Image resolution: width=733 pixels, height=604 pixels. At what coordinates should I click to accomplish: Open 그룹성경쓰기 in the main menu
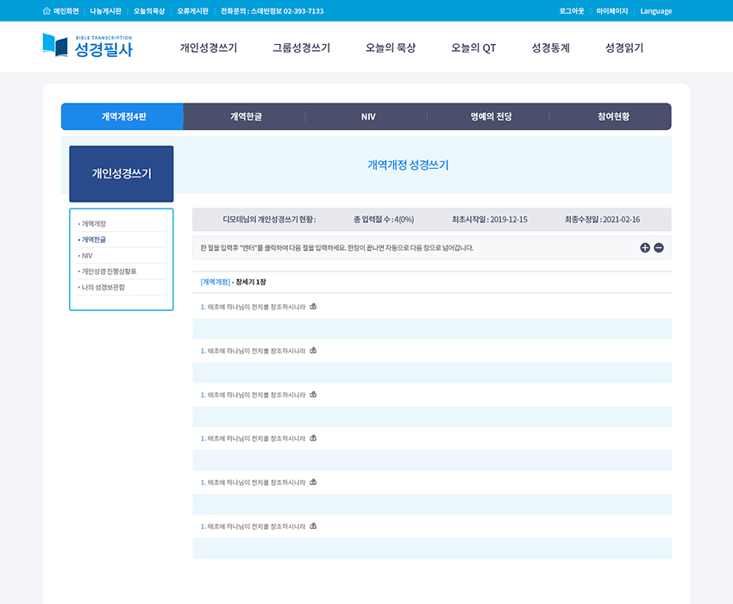point(301,48)
